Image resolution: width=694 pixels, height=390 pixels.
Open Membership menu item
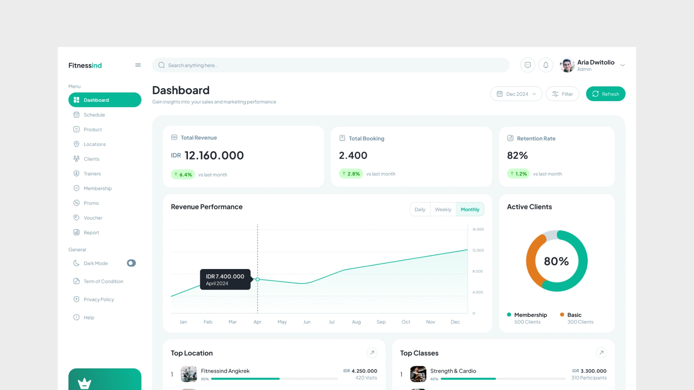tap(105, 188)
